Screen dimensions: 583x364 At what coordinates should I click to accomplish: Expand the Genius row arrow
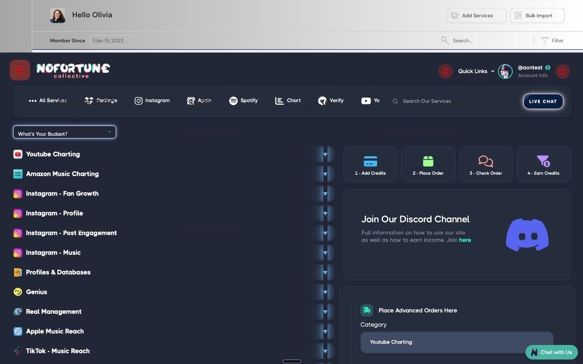pos(325,292)
